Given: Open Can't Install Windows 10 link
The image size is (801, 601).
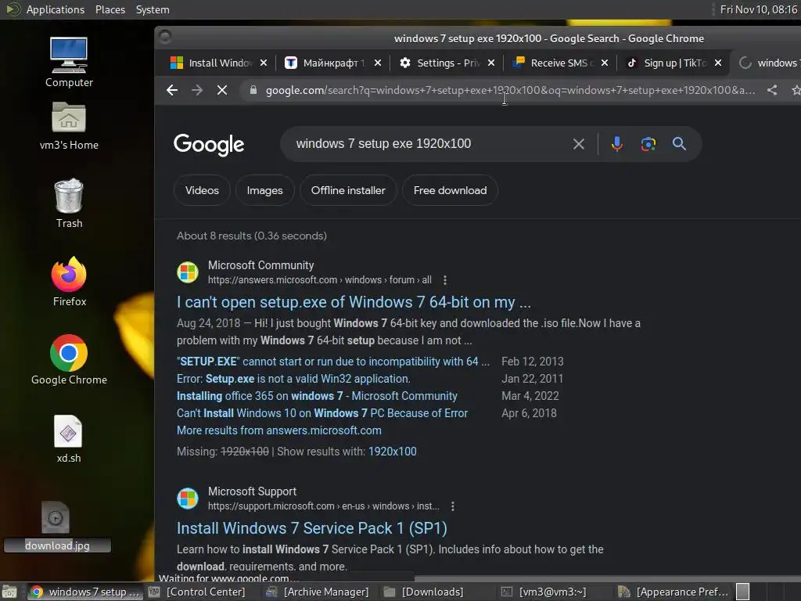Looking at the screenshot, I should point(321,413).
